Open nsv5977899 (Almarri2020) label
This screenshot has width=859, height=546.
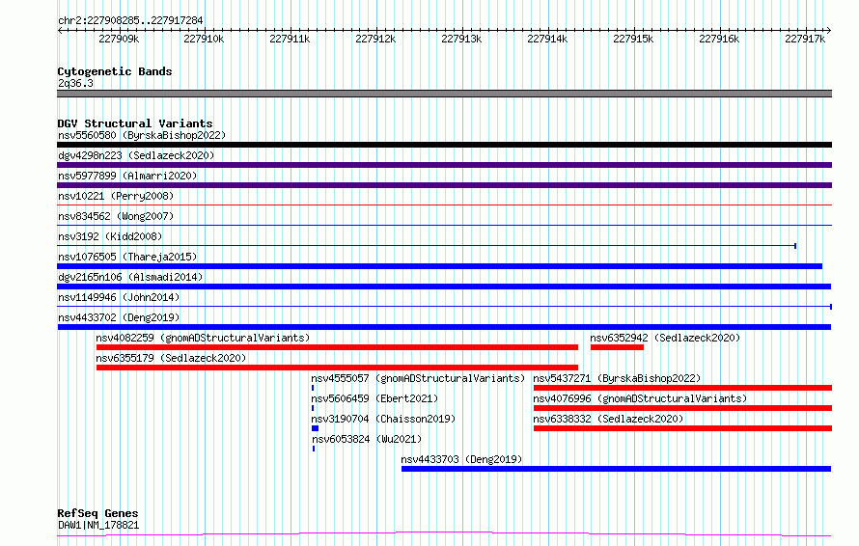127,176
